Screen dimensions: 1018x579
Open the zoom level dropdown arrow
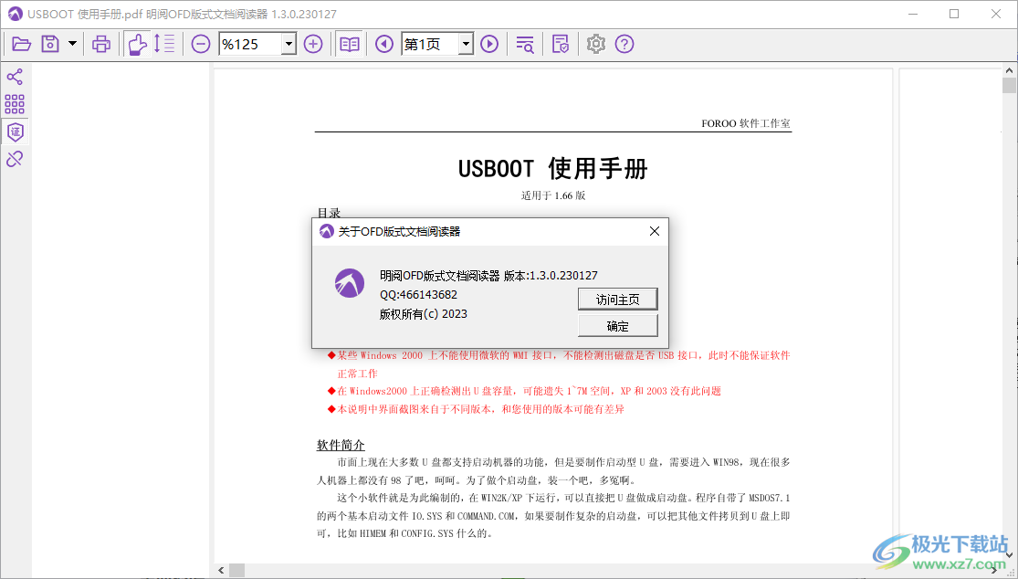click(289, 44)
